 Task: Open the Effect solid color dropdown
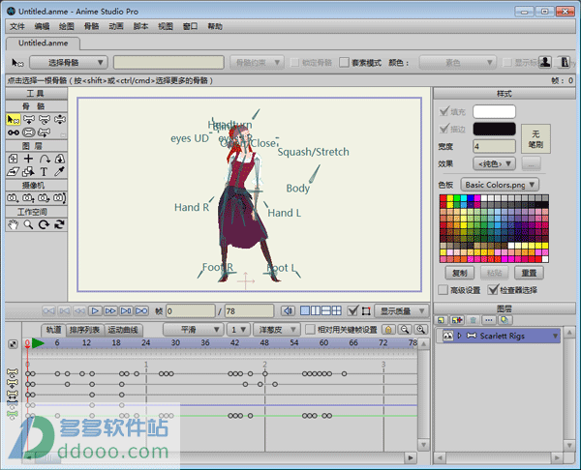coord(494,163)
